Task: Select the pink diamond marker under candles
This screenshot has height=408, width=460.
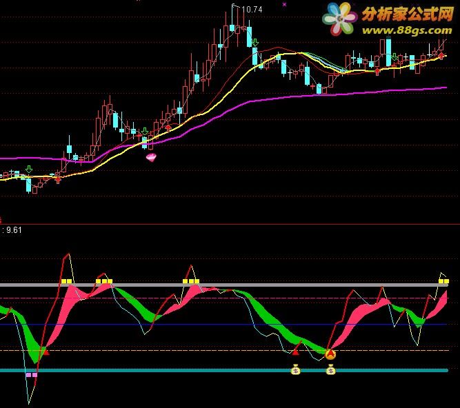Action: (151, 158)
